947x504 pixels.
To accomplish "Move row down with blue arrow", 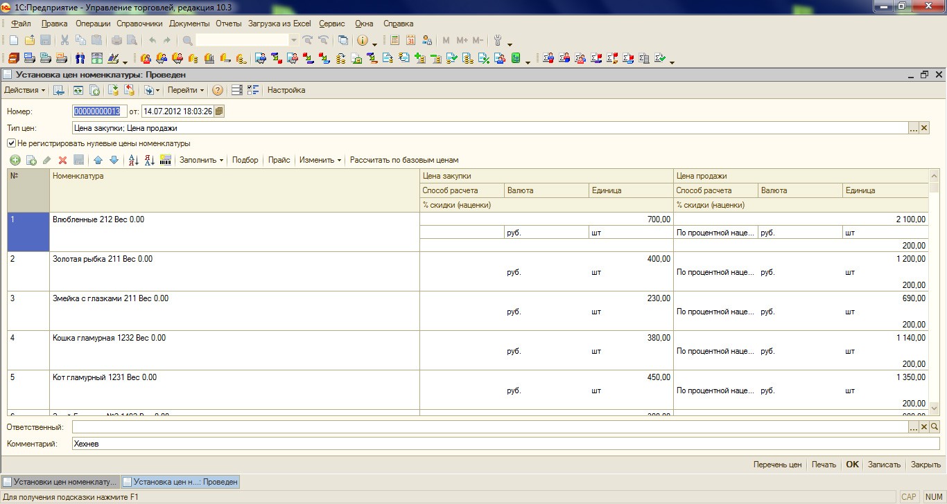I will click(x=114, y=160).
